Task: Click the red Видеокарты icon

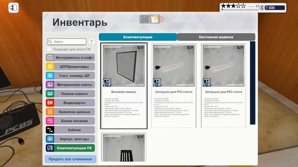Action: (50, 103)
